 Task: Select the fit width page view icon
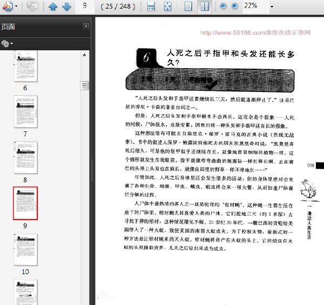(x=151, y=6)
